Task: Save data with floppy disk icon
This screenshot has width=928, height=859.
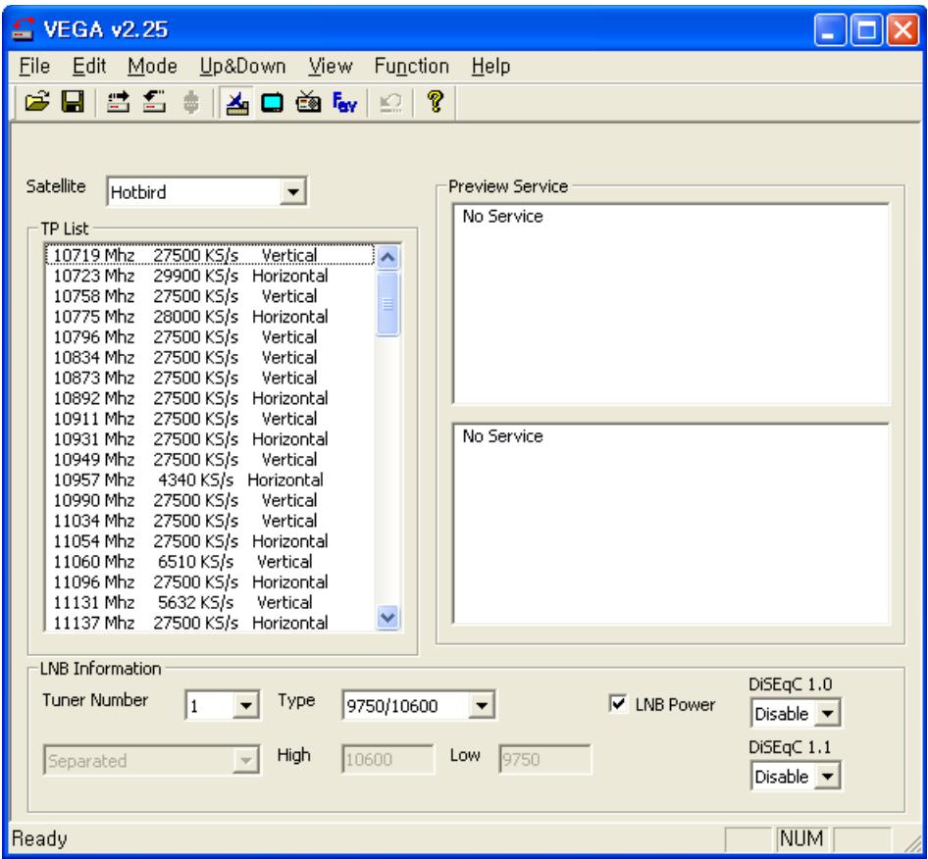Action: [73, 102]
